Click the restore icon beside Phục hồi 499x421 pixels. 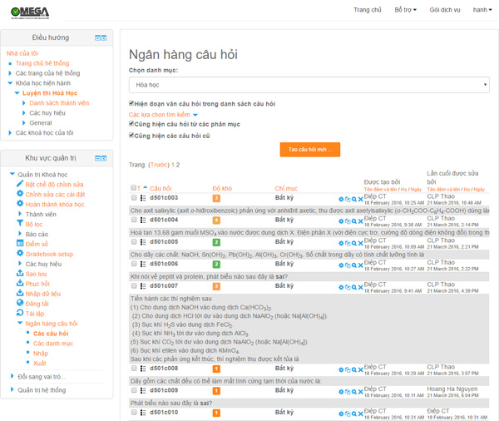pos(20,283)
